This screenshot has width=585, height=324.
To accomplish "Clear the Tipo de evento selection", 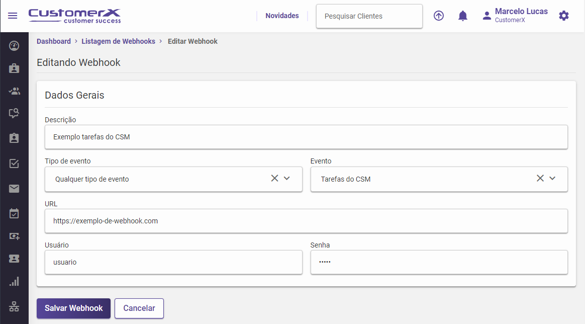I will pos(274,179).
